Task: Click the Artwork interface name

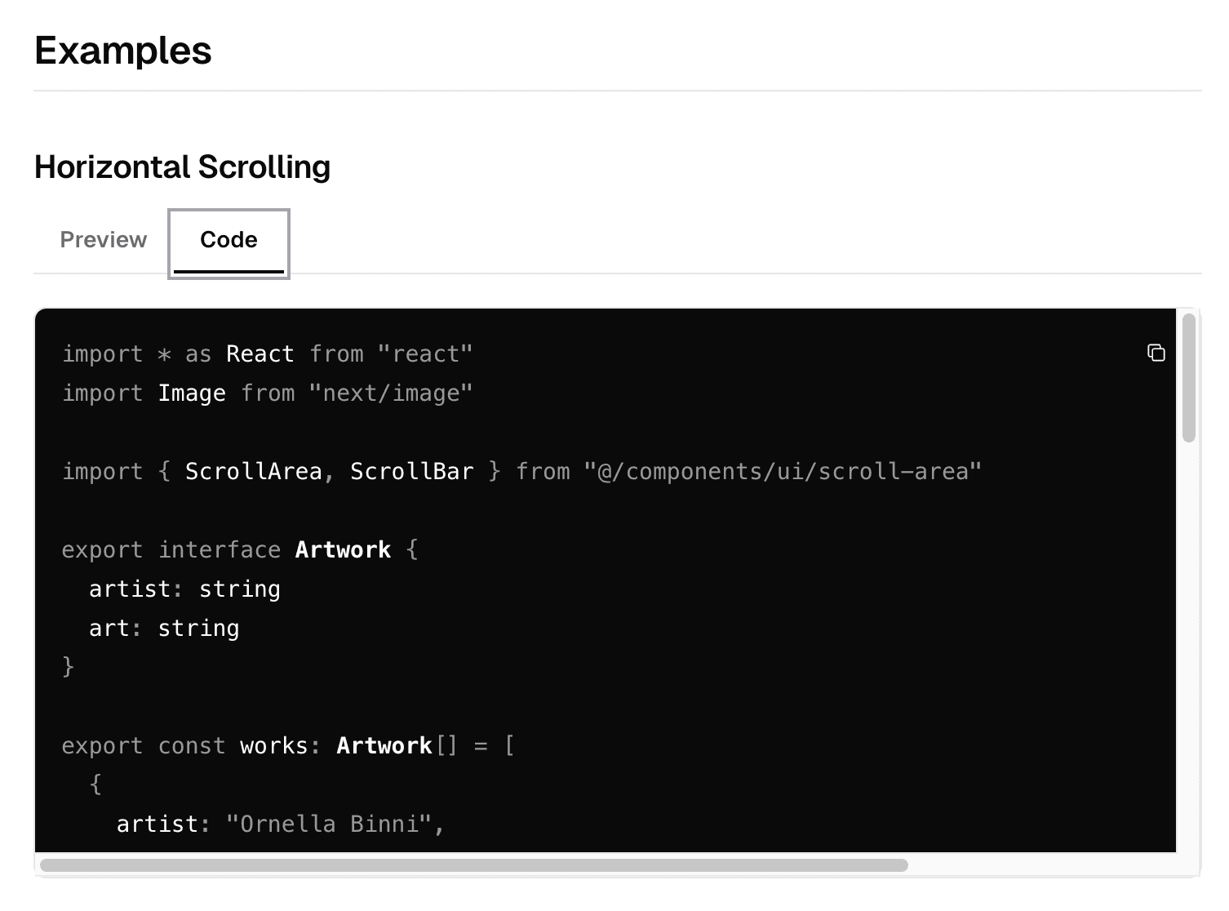Action: click(x=343, y=550)
